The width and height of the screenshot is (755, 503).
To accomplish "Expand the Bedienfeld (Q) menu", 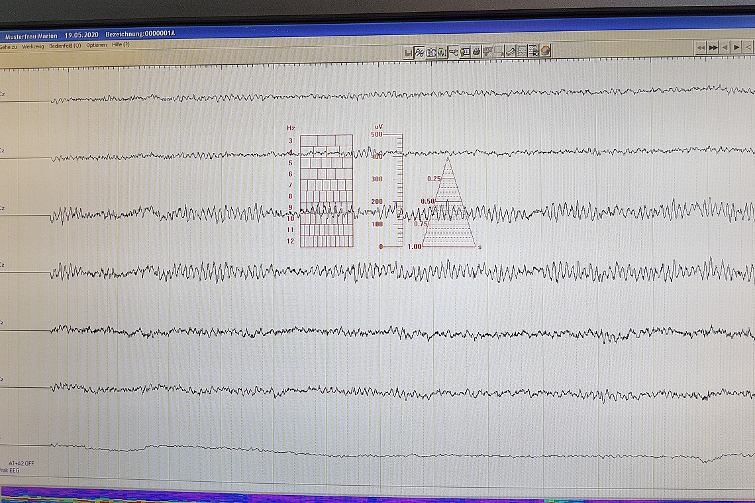I will pyautogui.click(x=65, y=46).
